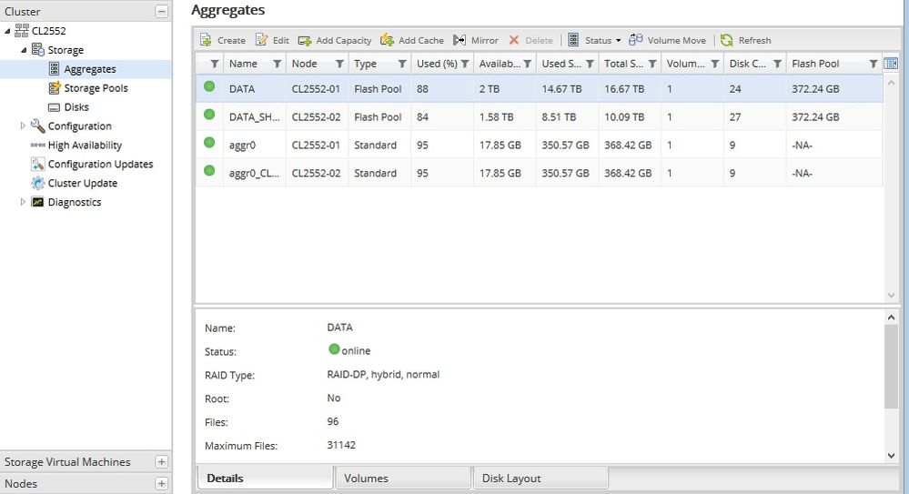Collapse the Cluster panel with minus button
The height and width of the screenshot is (494, 909).
(x=162, y=11)
